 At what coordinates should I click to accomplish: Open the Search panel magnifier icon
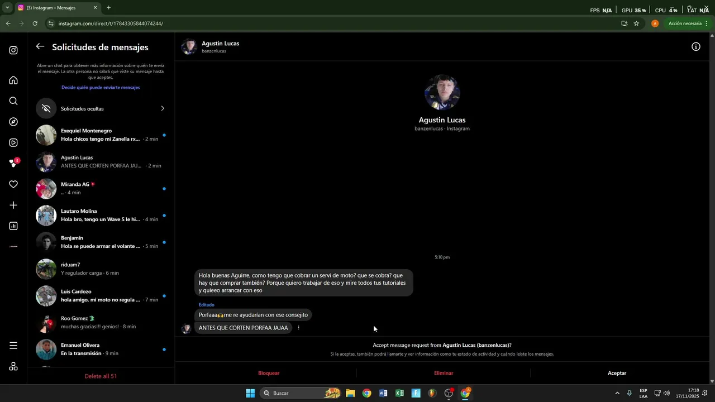[x=13, y=101]
